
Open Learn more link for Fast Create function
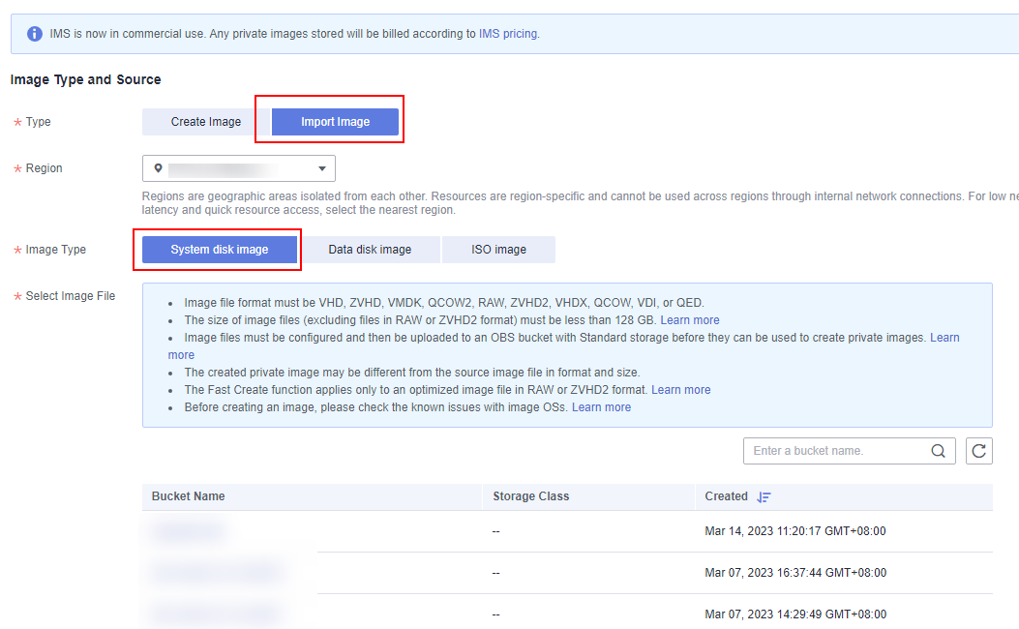click(680, 390)
